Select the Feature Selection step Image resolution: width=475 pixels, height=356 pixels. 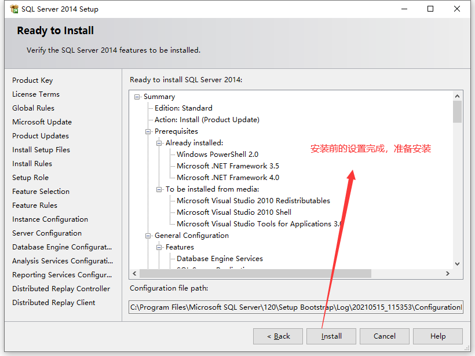[41, 192]
